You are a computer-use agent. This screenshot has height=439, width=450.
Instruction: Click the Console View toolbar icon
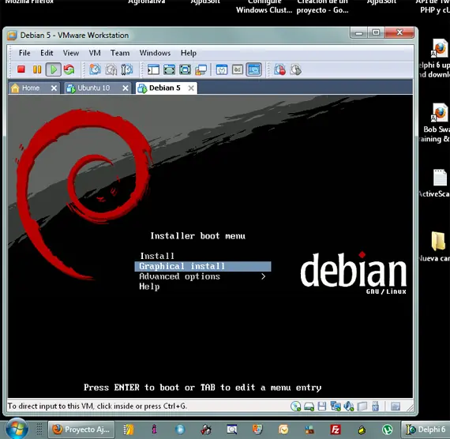253,69
